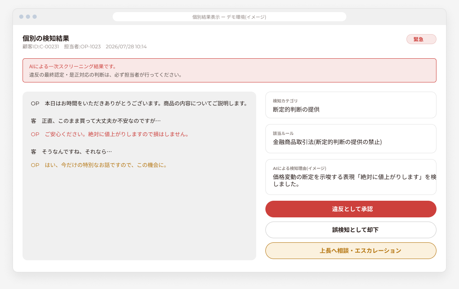This screenshot has height=289, width=459.
Task: Select the flagged line 絶対に値上がりしますので損はしません
Action: [110, 135]
